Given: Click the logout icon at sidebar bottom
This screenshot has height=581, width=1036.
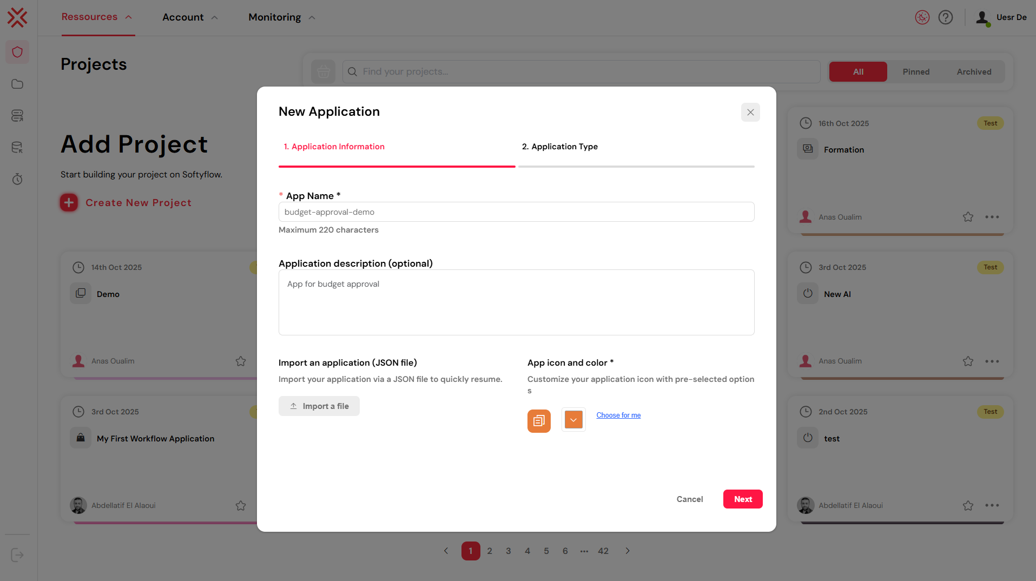Looking at the screenshot, I should click(17, 554).
